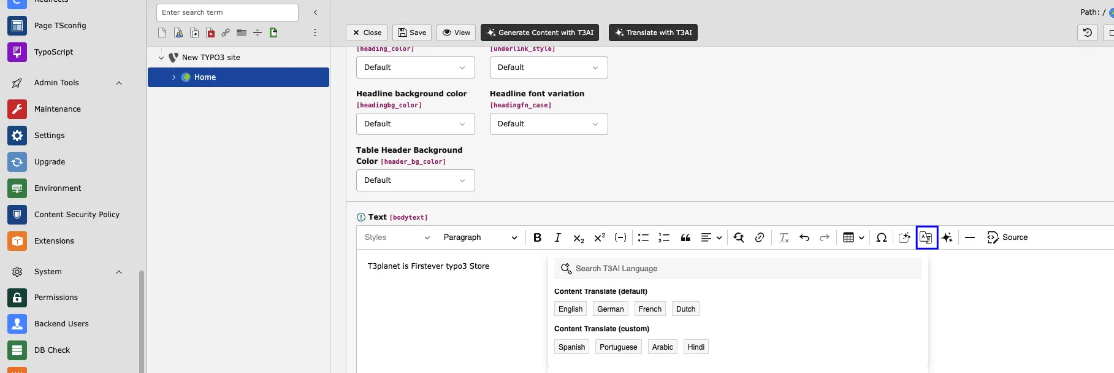Remove text formatting
The image size is (1114, 373).
point(784,237)
